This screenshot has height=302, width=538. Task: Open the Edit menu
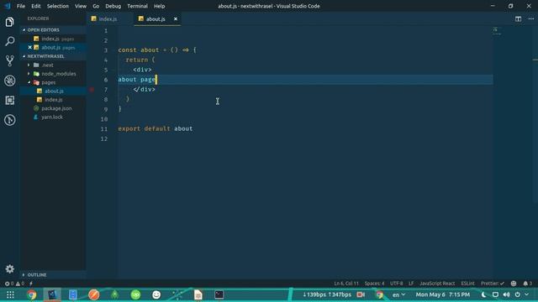coord(35,6)
